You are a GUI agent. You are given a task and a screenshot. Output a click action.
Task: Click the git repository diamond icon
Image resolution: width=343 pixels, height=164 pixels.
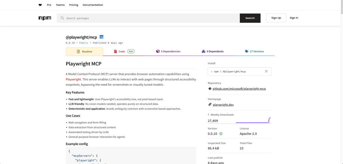click(x=210, y=89)
